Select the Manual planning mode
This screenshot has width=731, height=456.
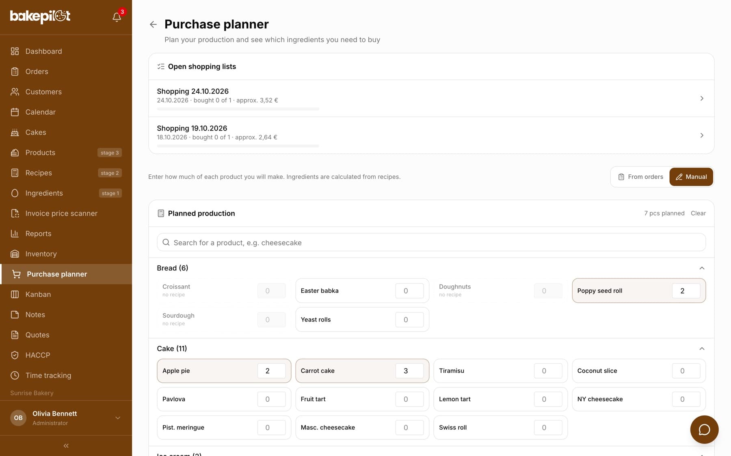tap(691, 177)
